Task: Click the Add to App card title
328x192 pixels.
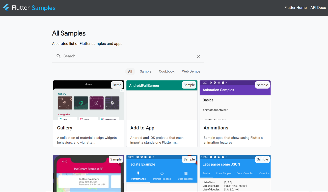Action: [x=142, y=128]
